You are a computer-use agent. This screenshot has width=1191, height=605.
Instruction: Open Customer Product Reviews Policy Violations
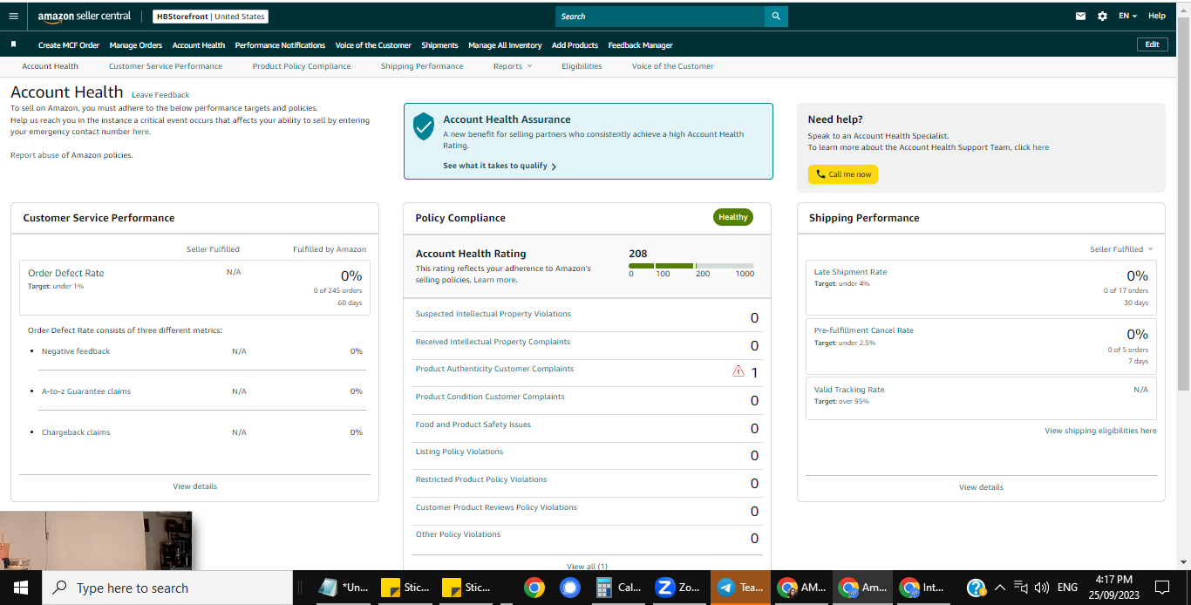point(496,507)
